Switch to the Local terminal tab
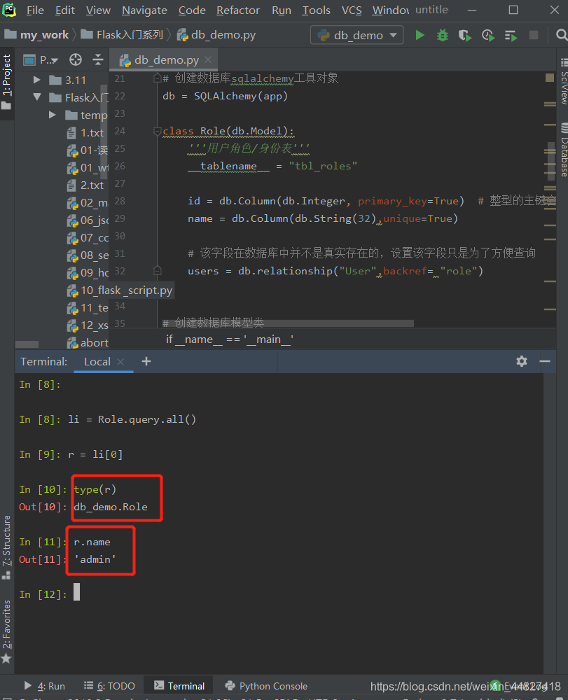This screenshot has height=700, width=568. click(97, 362)
